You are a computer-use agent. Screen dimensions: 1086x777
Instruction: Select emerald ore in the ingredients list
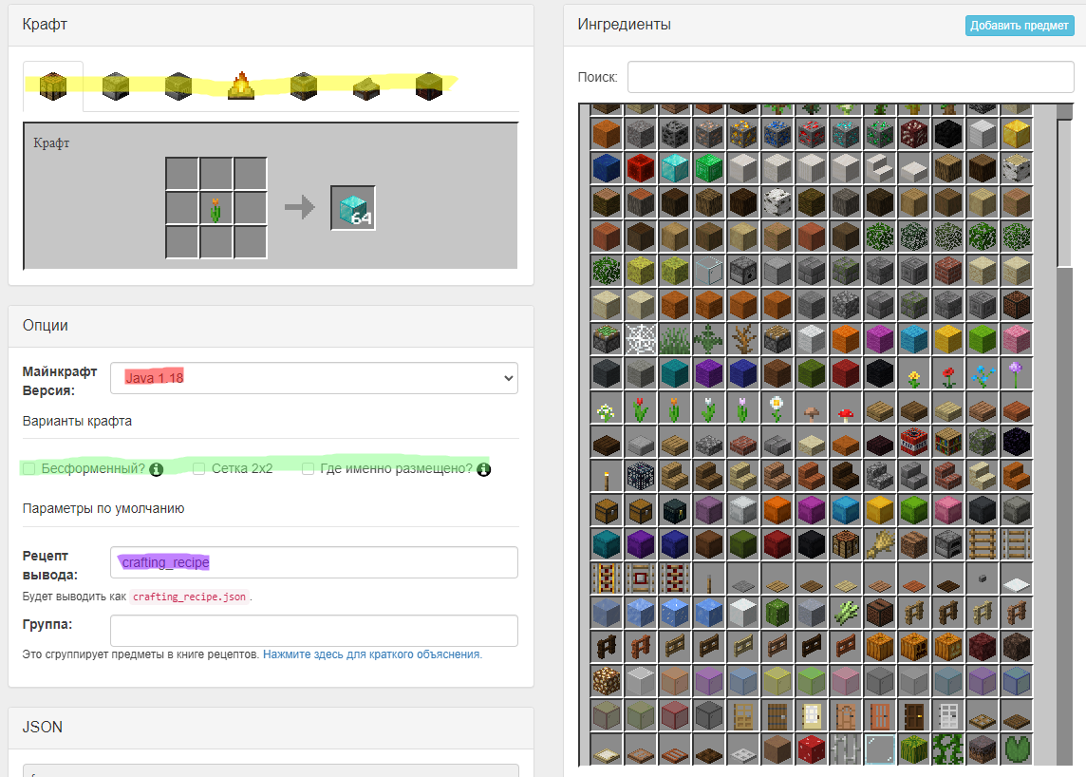click(x=880, y=133)
